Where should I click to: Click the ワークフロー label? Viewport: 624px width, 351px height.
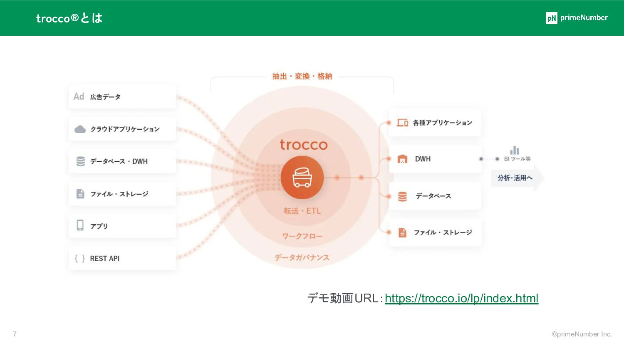click(302, 236)
